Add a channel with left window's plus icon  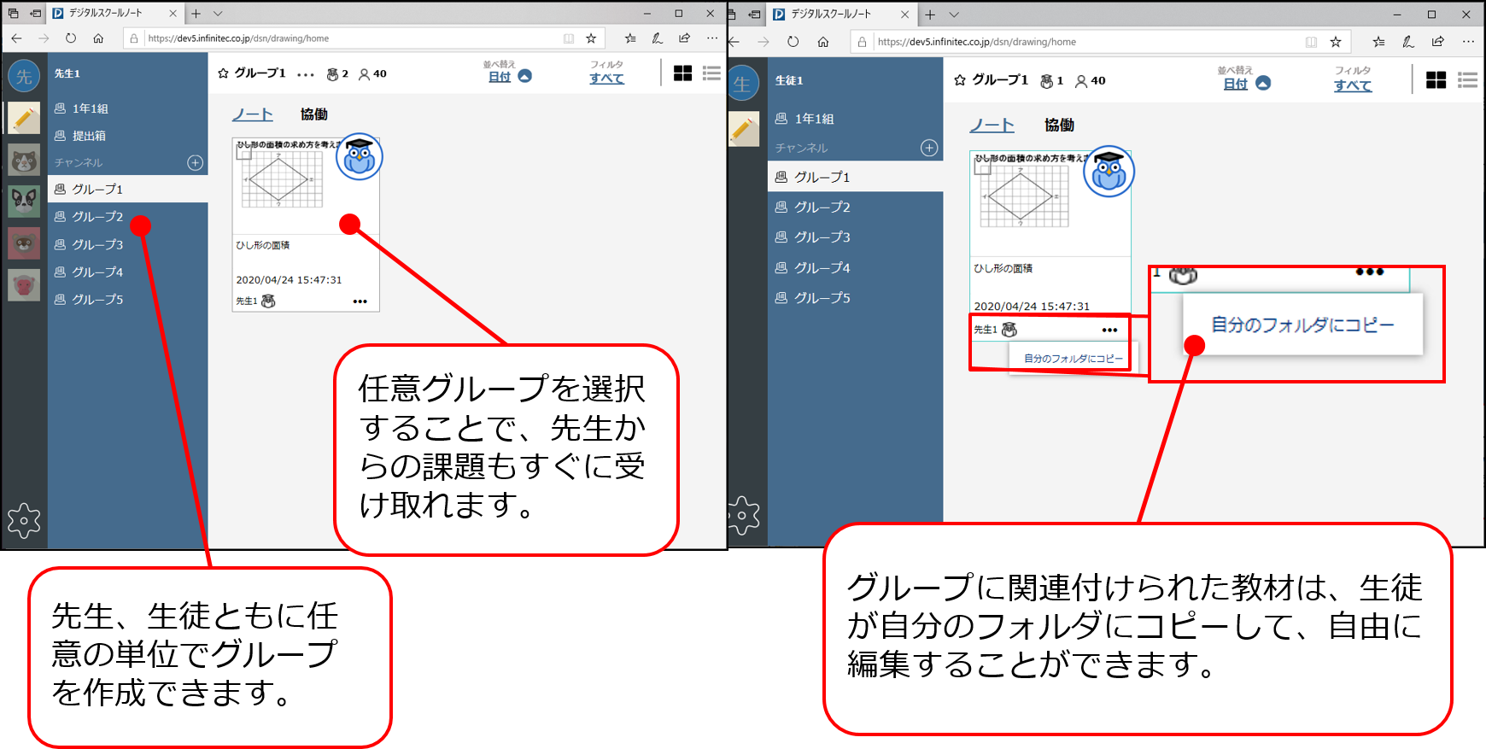[195, 162]
